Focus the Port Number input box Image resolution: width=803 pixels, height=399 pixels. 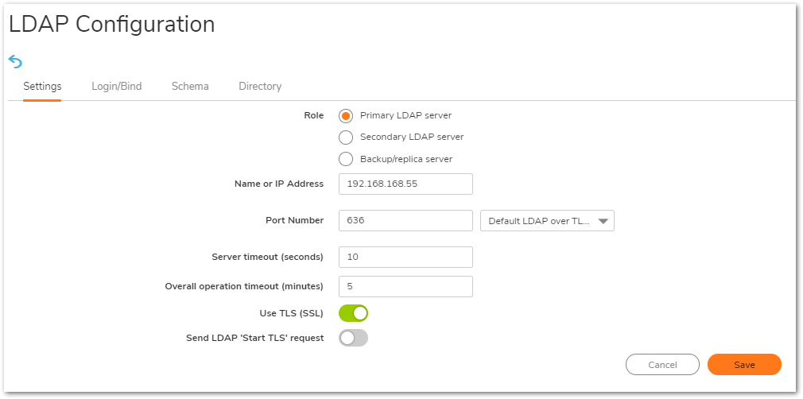[x=405, y=220]
